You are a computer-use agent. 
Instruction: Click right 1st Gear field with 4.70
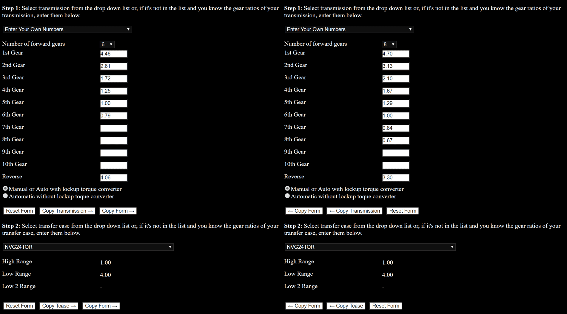[x=395, y=54]
